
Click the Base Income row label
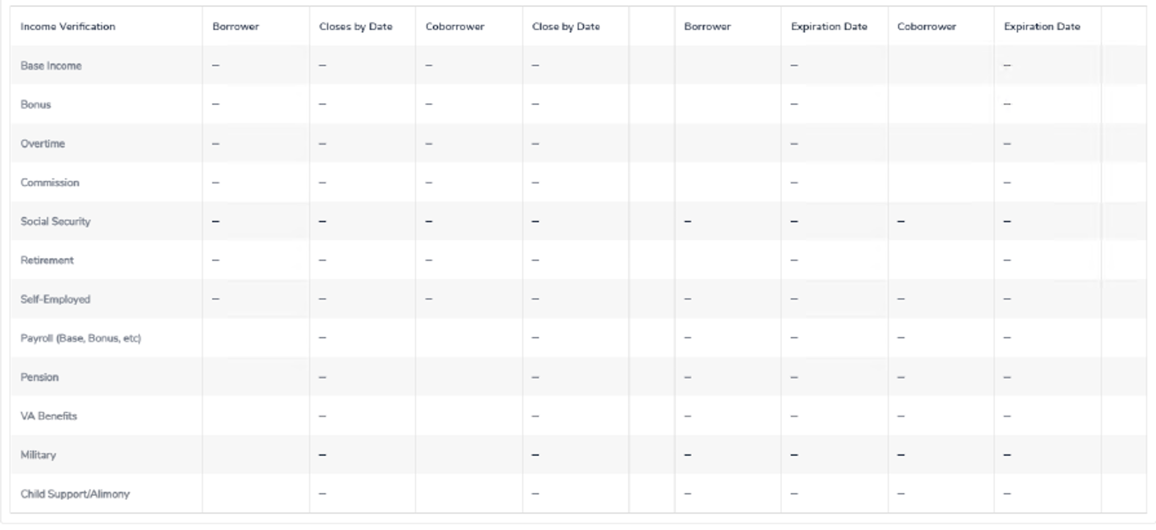coord(51,66)
